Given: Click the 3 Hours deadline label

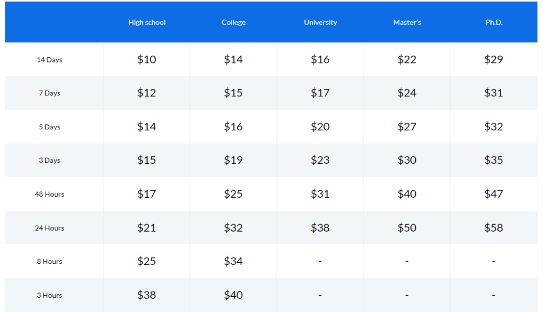Looking at the screenshot, I should (49, 296).
